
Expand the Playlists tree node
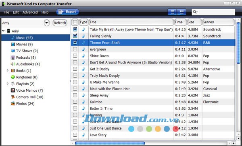(x=7, y=84)
